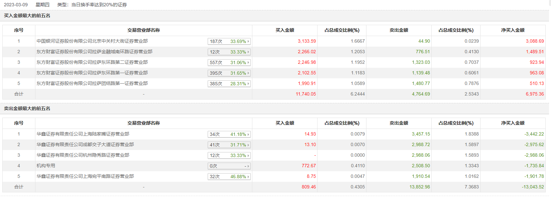The image size is (551, 197).
Task: Click the 机构专用 entry in sell table
Action: pos(46,166)
